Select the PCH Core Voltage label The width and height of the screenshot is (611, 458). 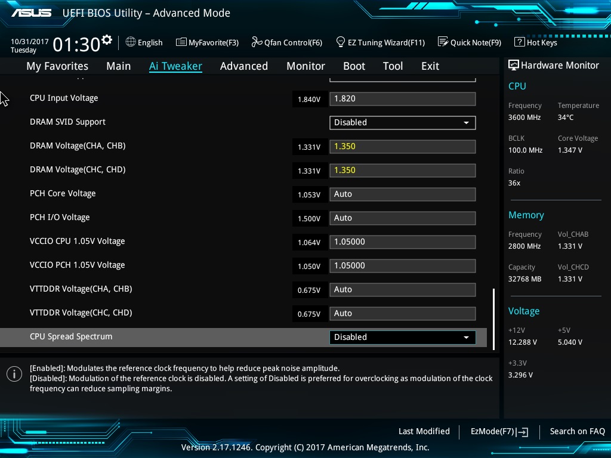[x=63, y=194]
